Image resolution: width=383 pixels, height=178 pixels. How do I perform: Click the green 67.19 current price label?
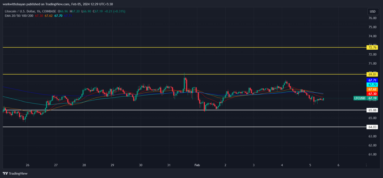tap(372, 98)
